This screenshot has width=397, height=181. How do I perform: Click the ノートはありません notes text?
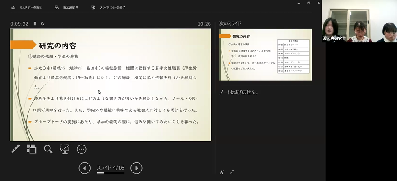[239, 92]
